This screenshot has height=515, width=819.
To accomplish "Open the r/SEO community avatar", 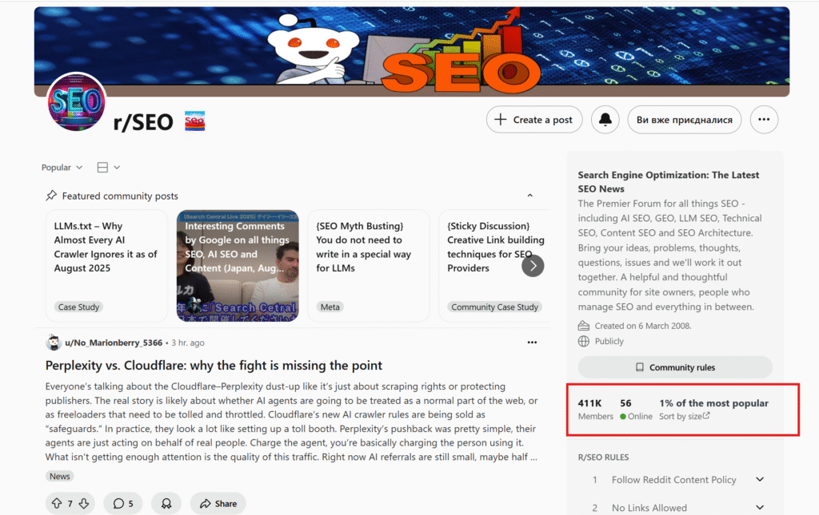I will 76,101.
